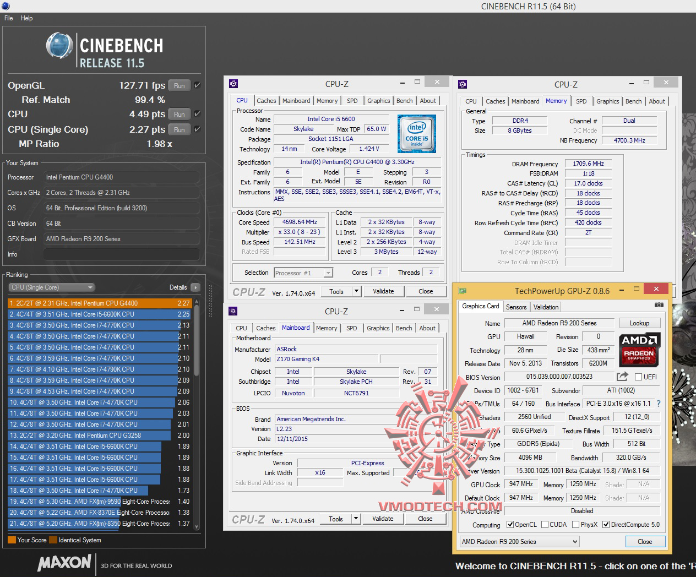Switch to the Validation tab in GPU-Z
Image resolution: width=696 pixels, height=577 pixels.
pos(546,307)
